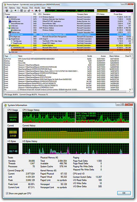The width and height of the screenshot is (137, 202).
Task: Click the 'Processes: 71' status bar entry
Action: tap(43, 95)
